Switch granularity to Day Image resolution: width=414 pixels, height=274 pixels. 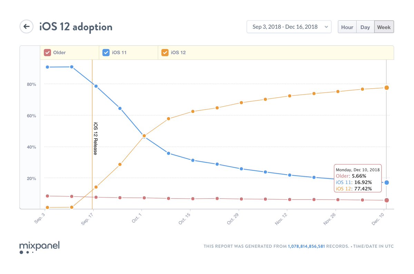(x=365, y=27)
